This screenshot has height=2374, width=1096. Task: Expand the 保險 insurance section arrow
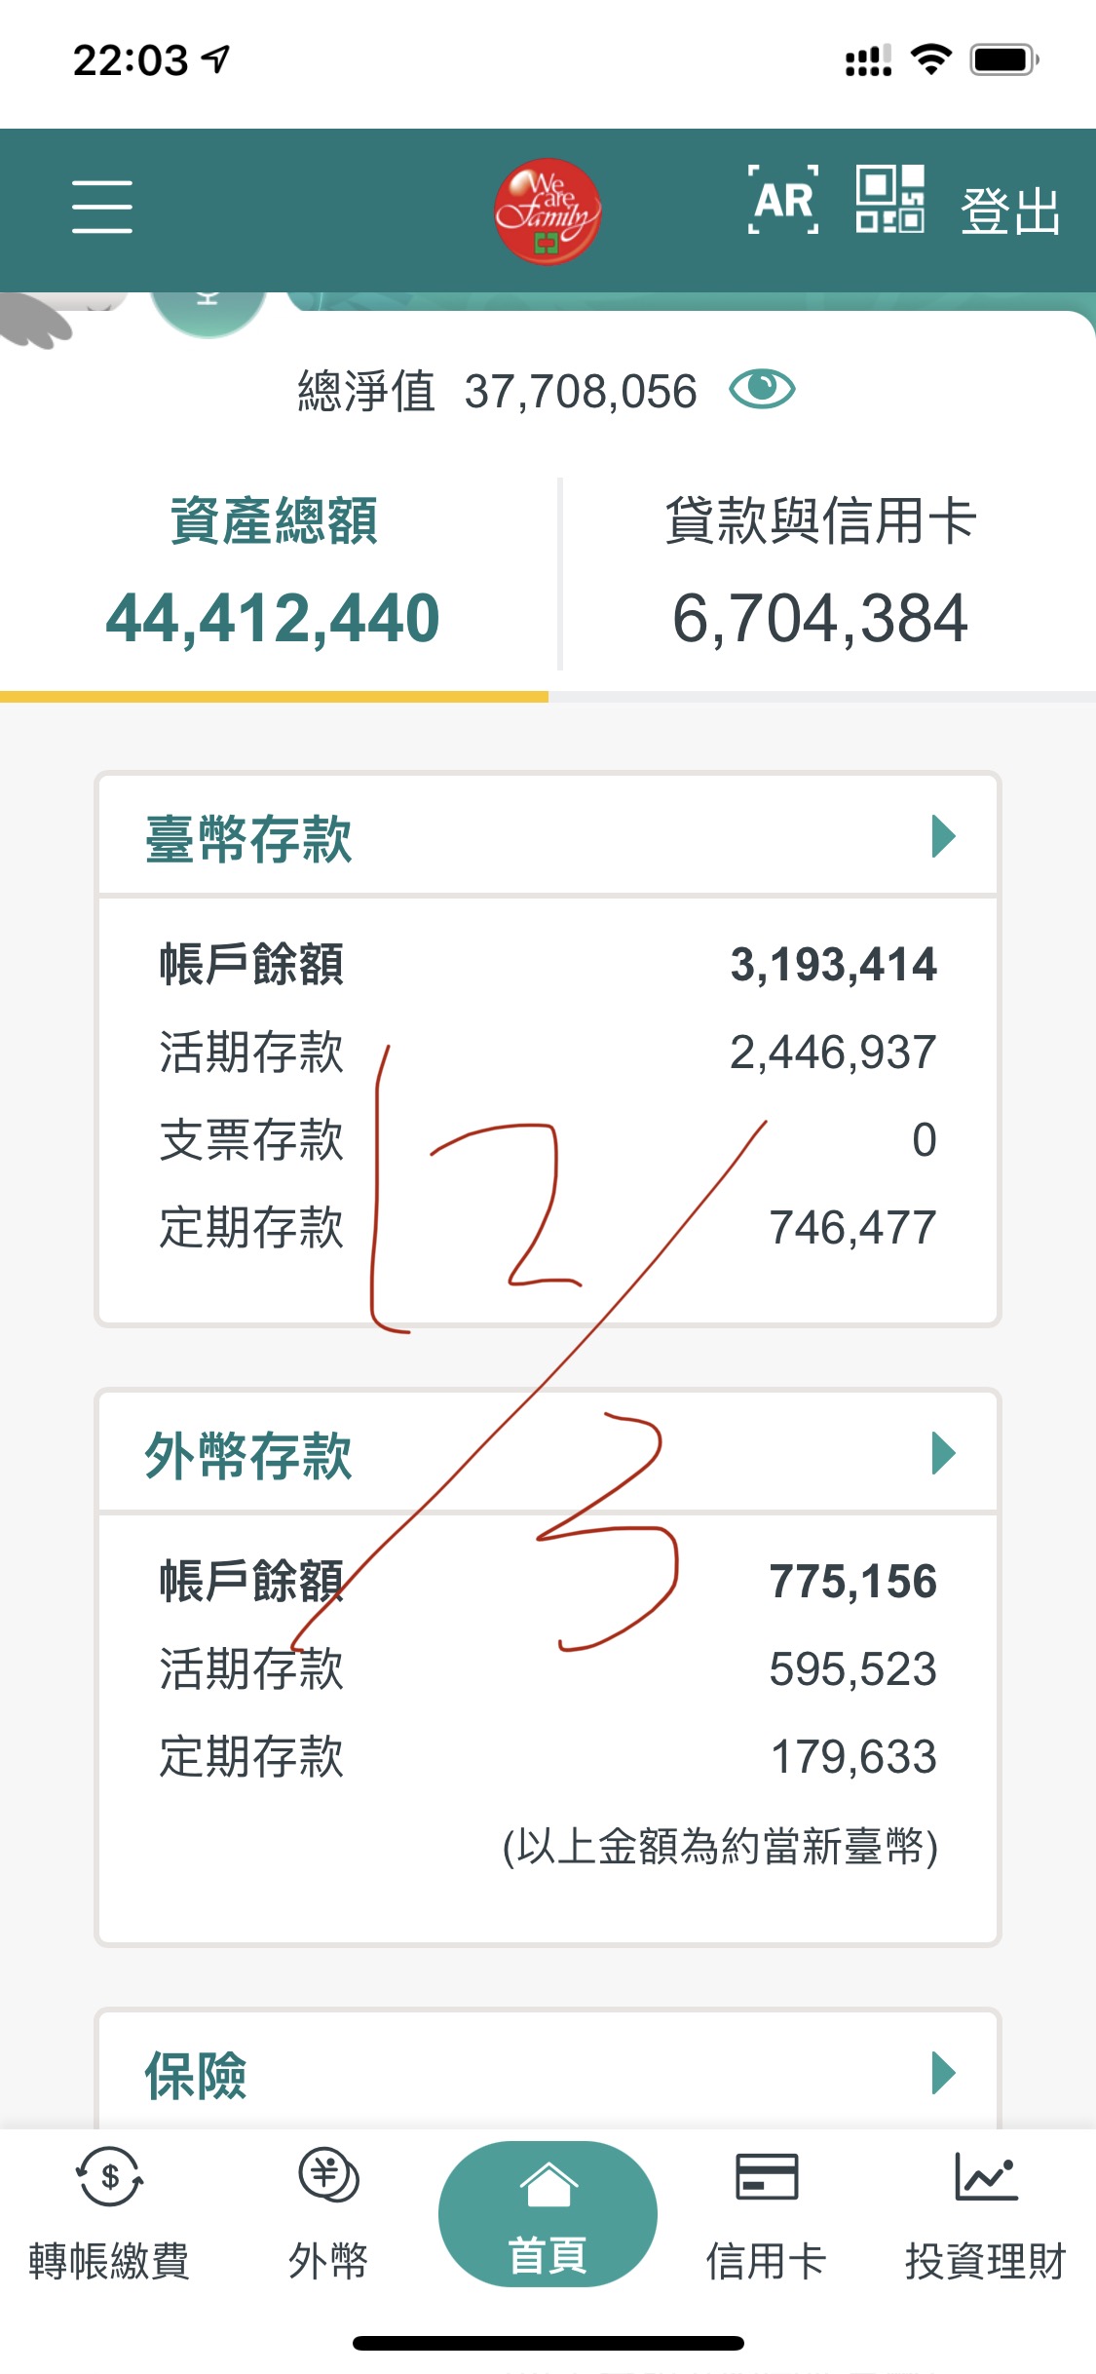[x=943, y=2073]
